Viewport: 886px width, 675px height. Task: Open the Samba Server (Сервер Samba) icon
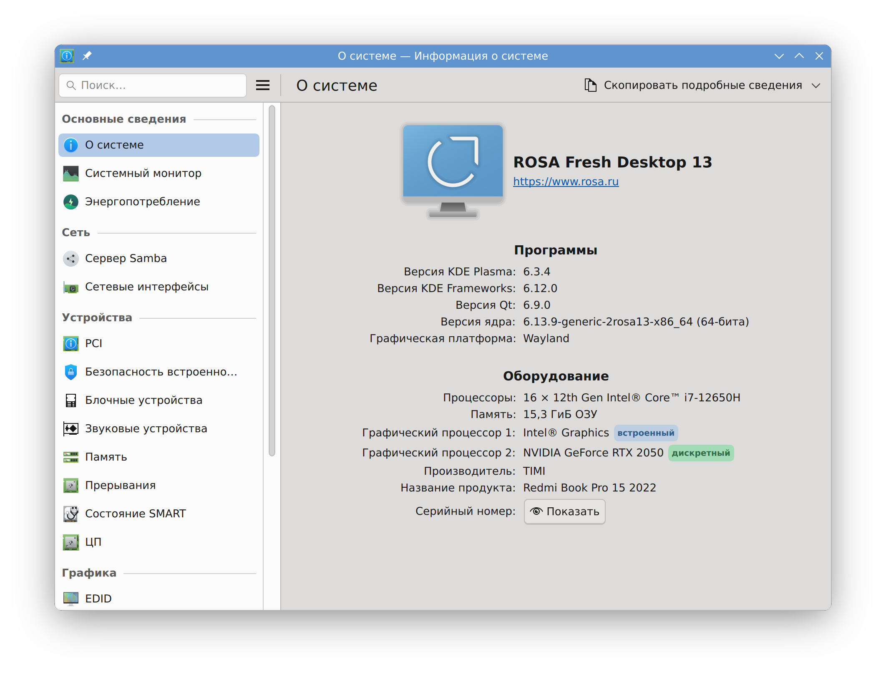[70, 259]
